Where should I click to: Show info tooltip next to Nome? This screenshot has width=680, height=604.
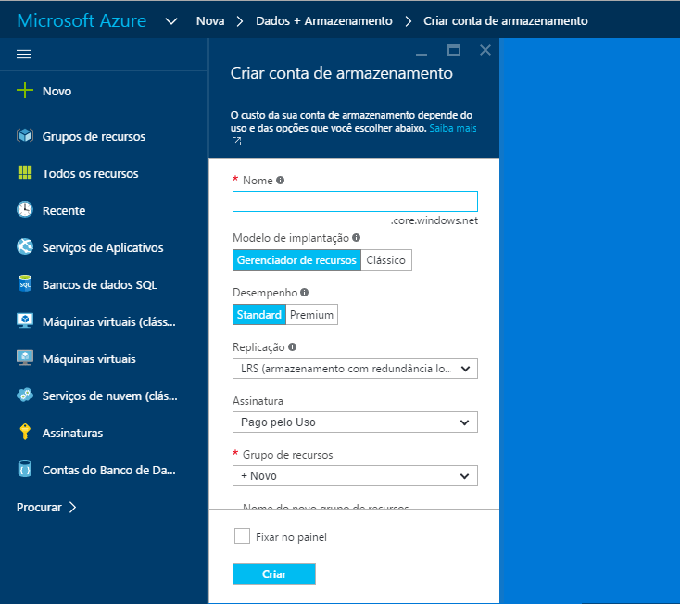click(281, 181)
